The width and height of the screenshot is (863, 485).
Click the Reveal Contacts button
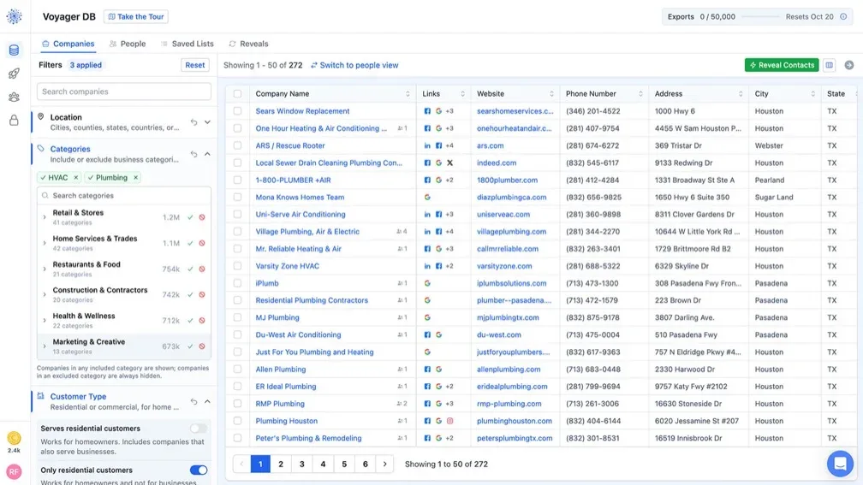pyautogui.click(x=782, y=65)
